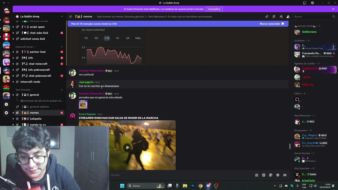Open server icon with 197 badge
338x190 pixels.
click(6, 20)
